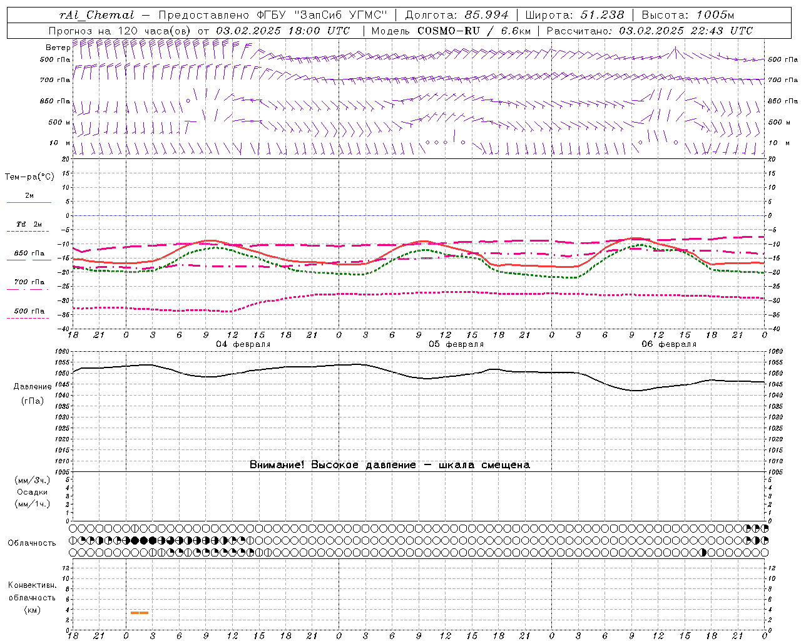Click the Осадки precipitation label
The image size is (801, 641).
coord(32,492)
